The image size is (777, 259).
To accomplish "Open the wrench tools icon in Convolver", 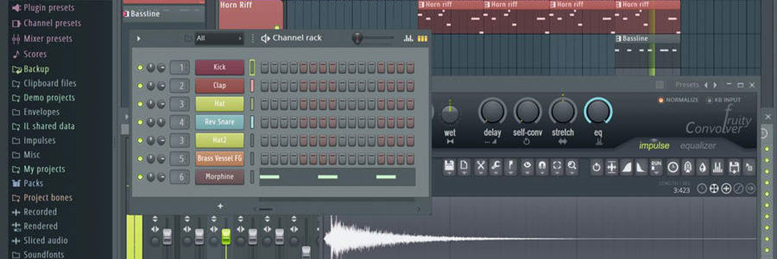I will click(x=496, y=167).
